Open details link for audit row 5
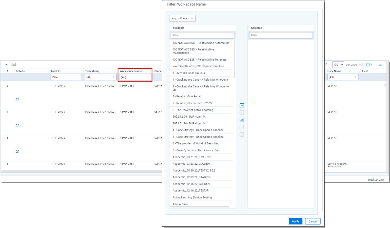Screen dimensions: 390x228 (x=17, y=151)
